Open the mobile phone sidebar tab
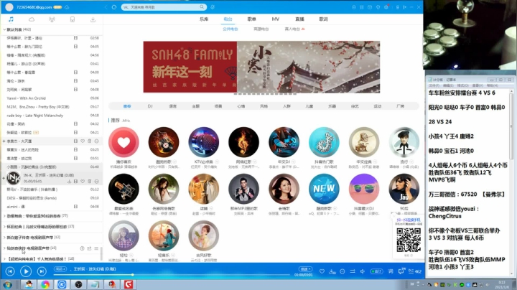The width and height of the screenshot is (517, 290). [73, 19]
